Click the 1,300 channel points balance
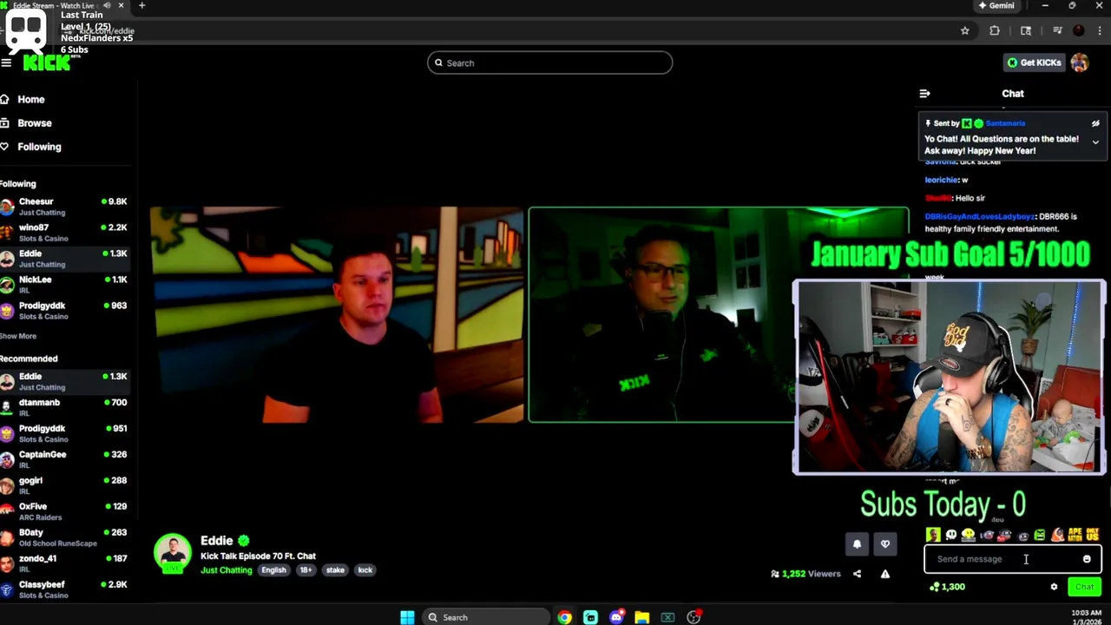The width and height of the screenshot is (1111, 625). pyautogui.click(x=947, y=587)
